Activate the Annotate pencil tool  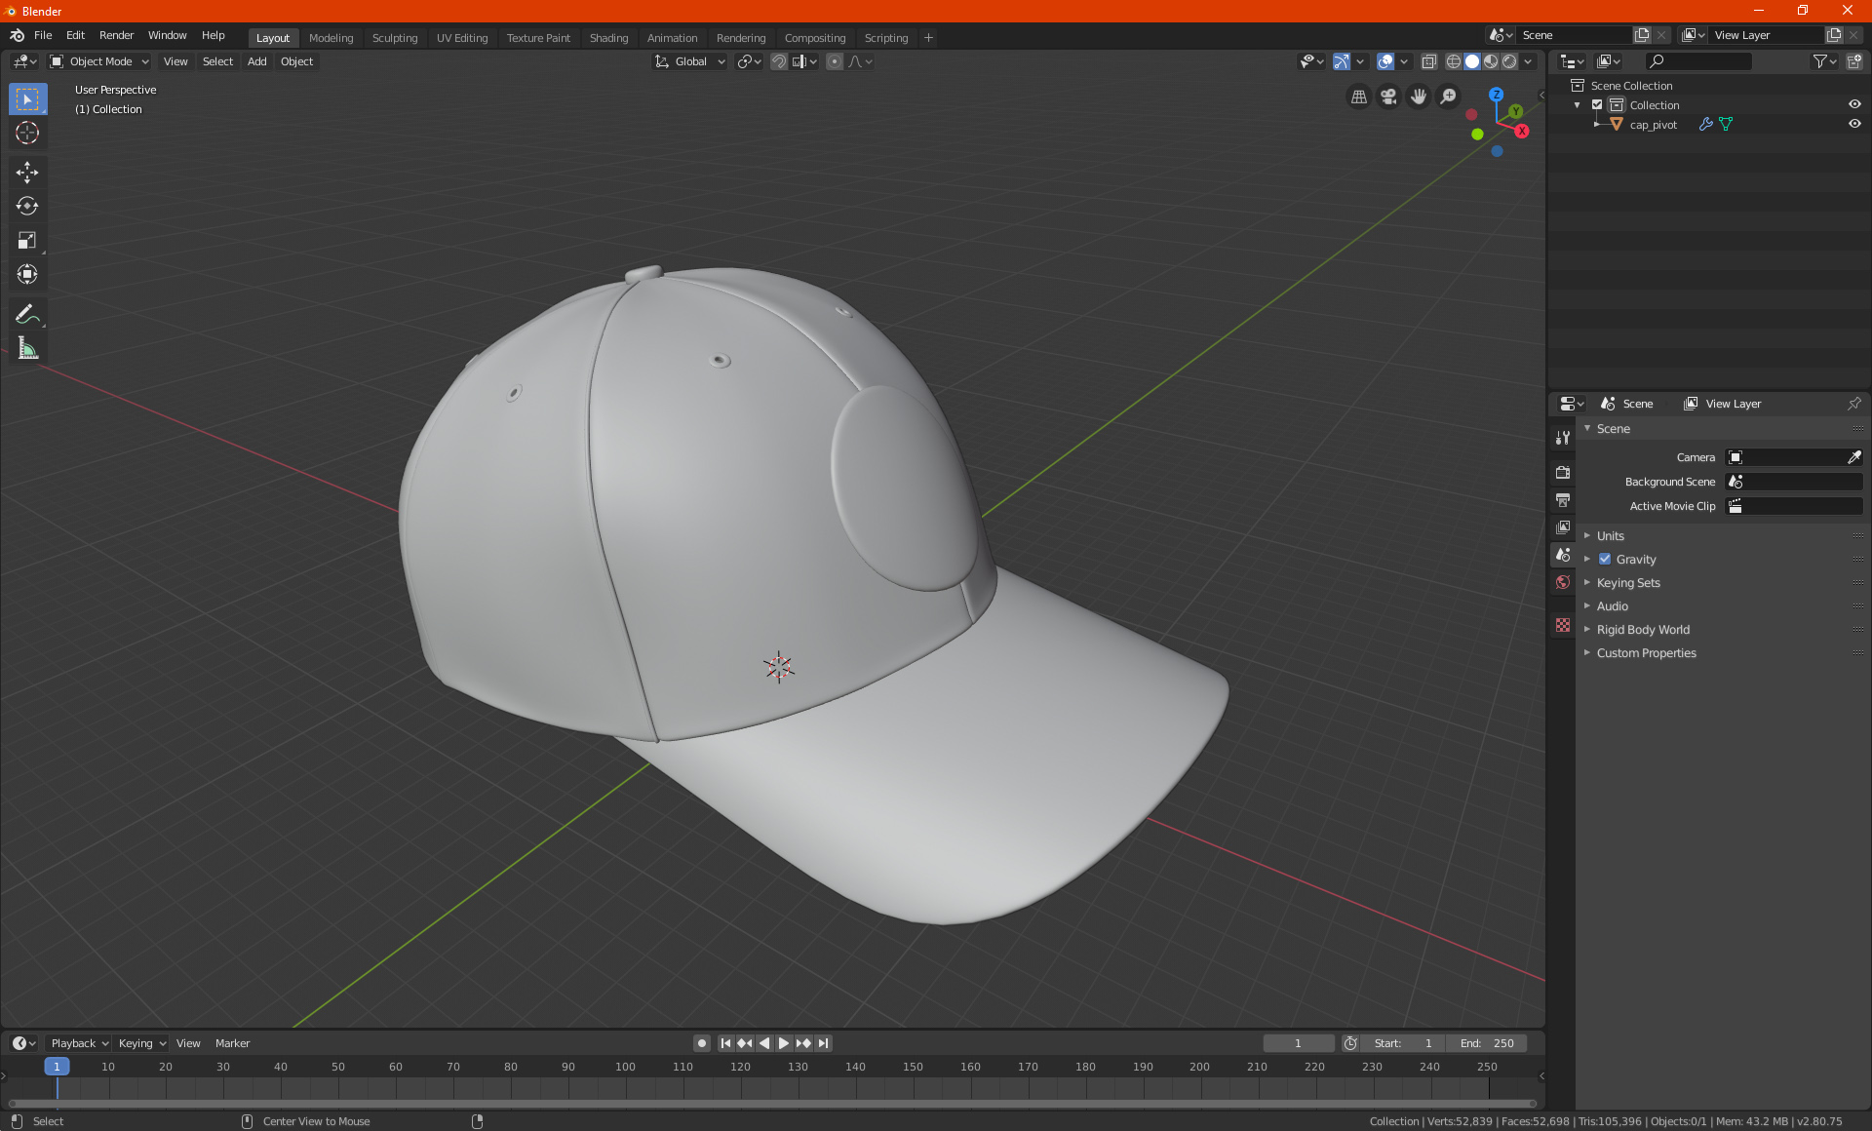pos(27,314)
